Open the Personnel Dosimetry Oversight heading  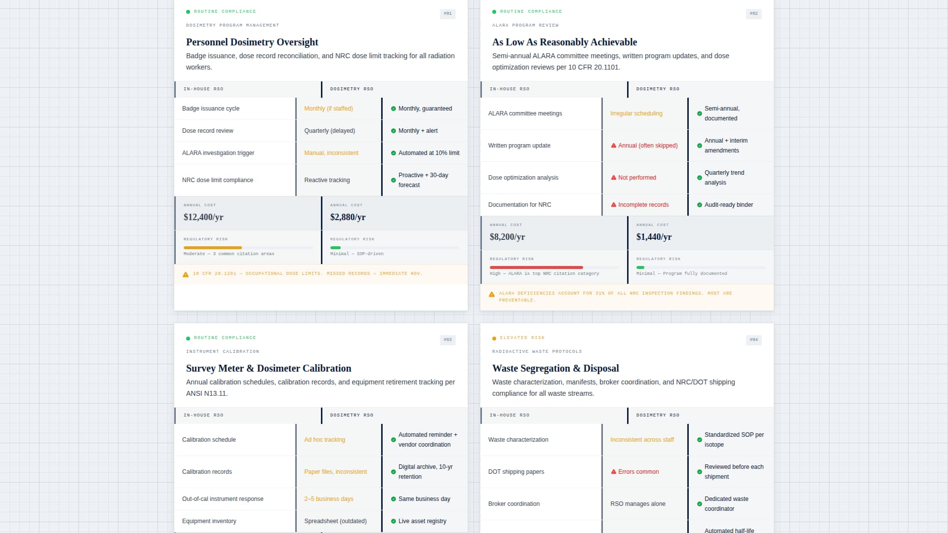pyautogui.click(x=252, y=42)
